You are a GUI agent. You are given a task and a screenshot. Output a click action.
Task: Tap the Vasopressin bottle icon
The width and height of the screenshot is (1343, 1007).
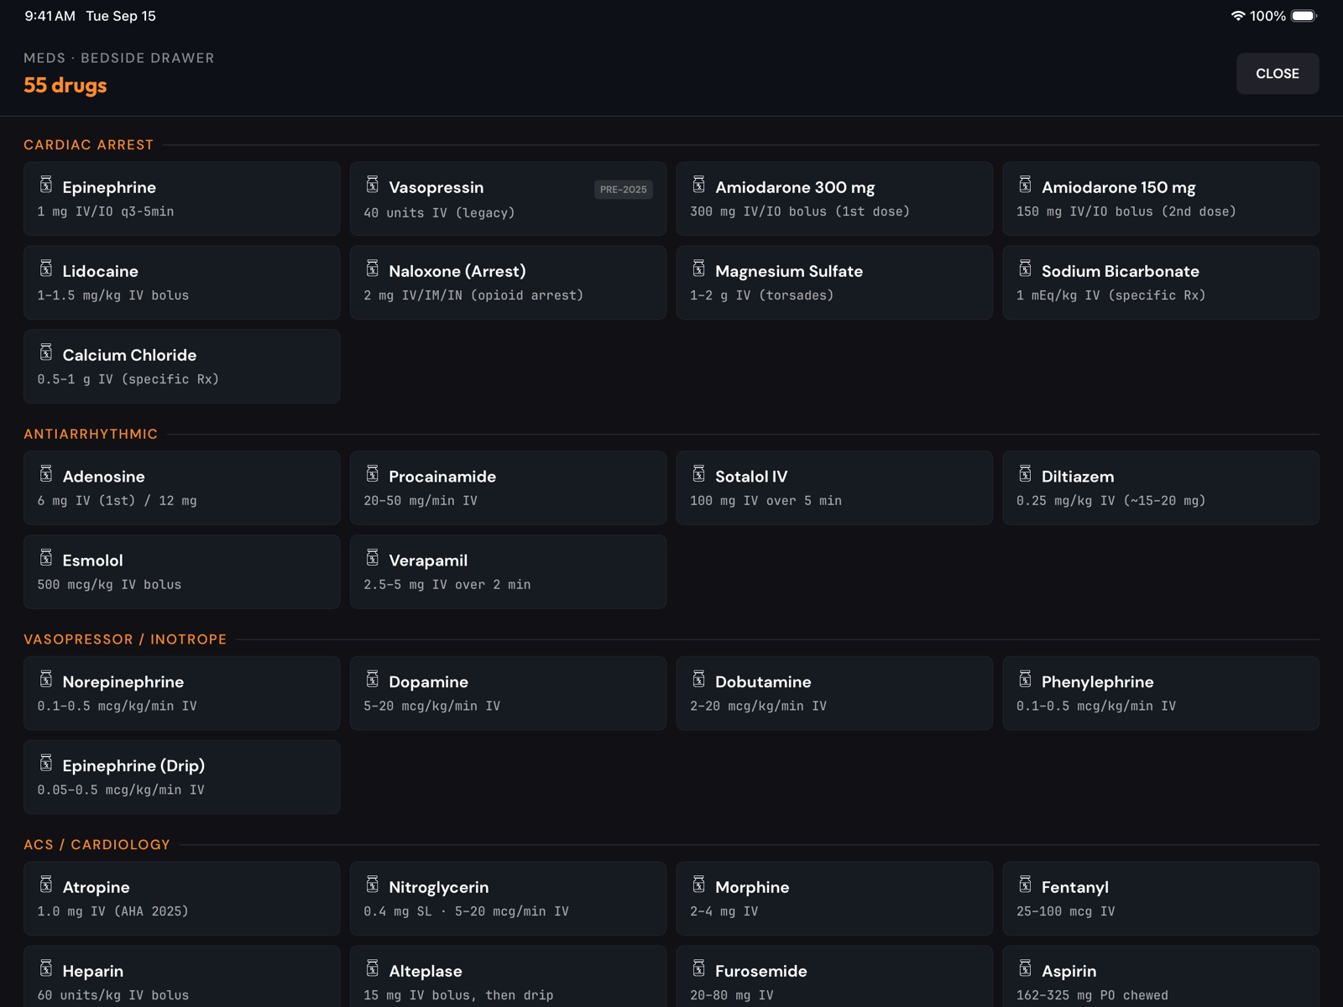(x=373, y=185)
